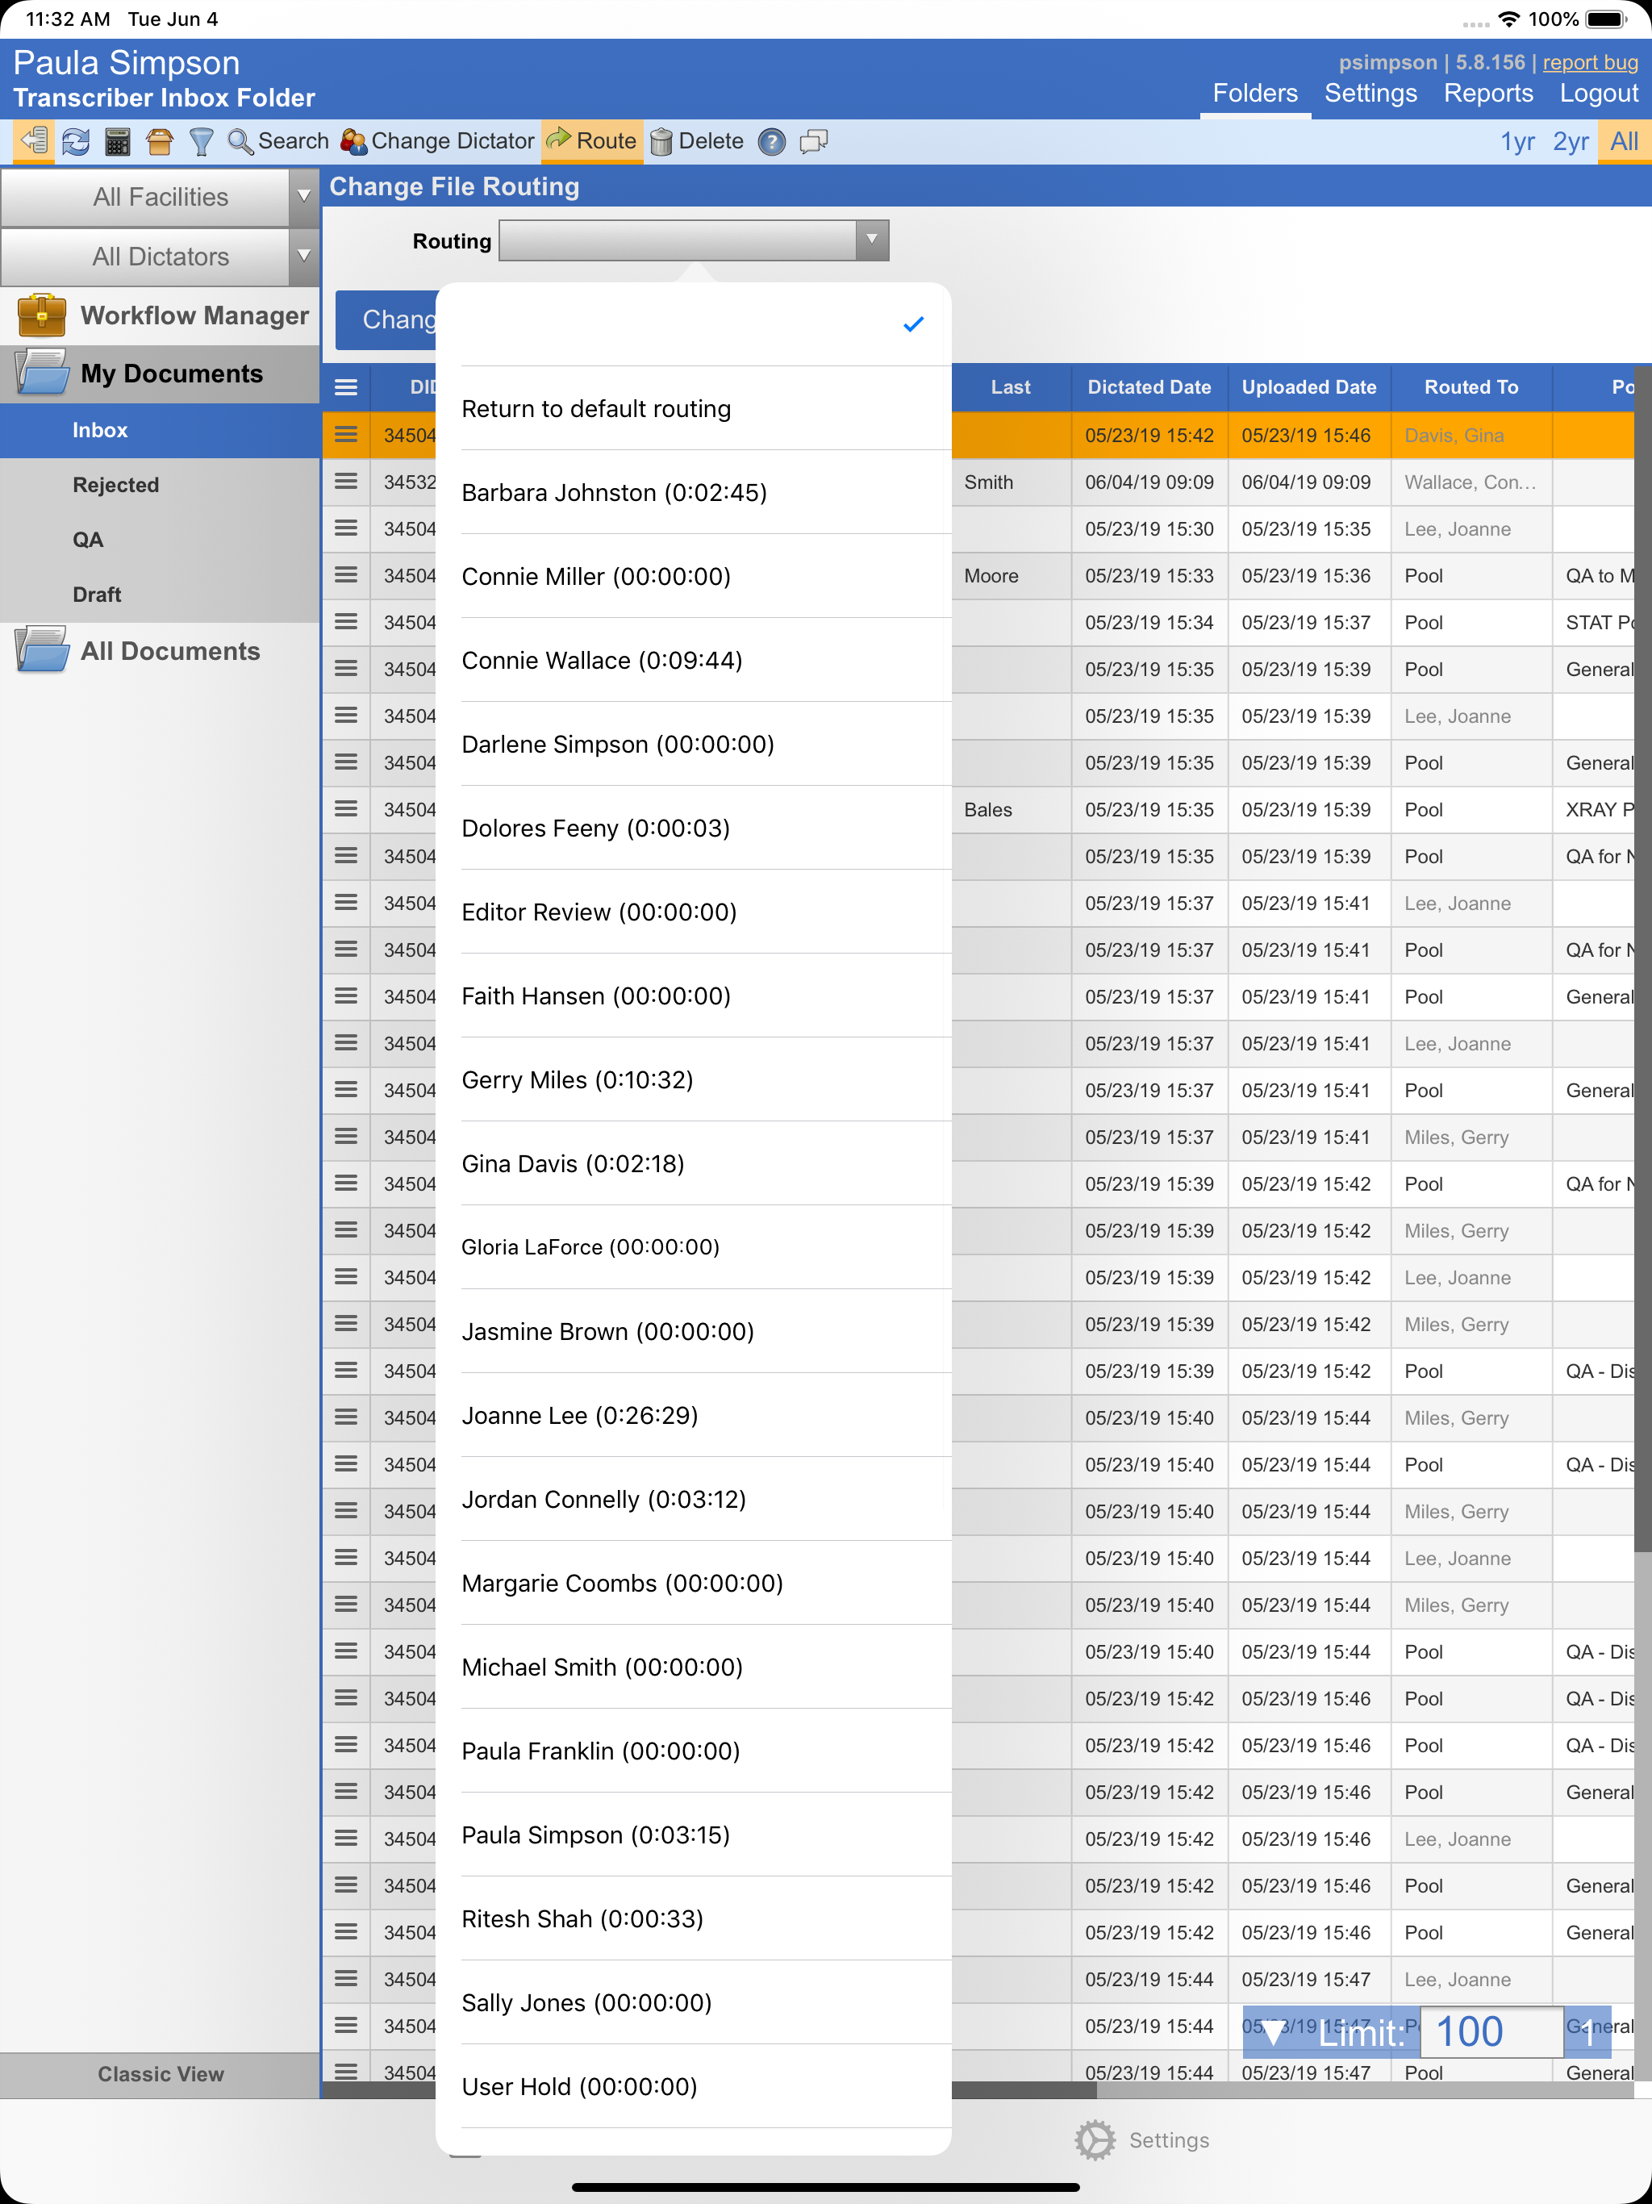The height and width of the screenshot is (2204, 1652).
Task: Open the Draft folder
Action: [160, 595]
